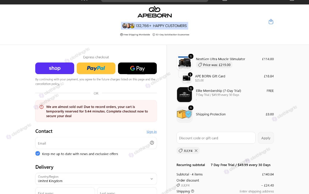Open the shopping bag cart icon
The image size is (309, 194).
click(x=271, y=22)
